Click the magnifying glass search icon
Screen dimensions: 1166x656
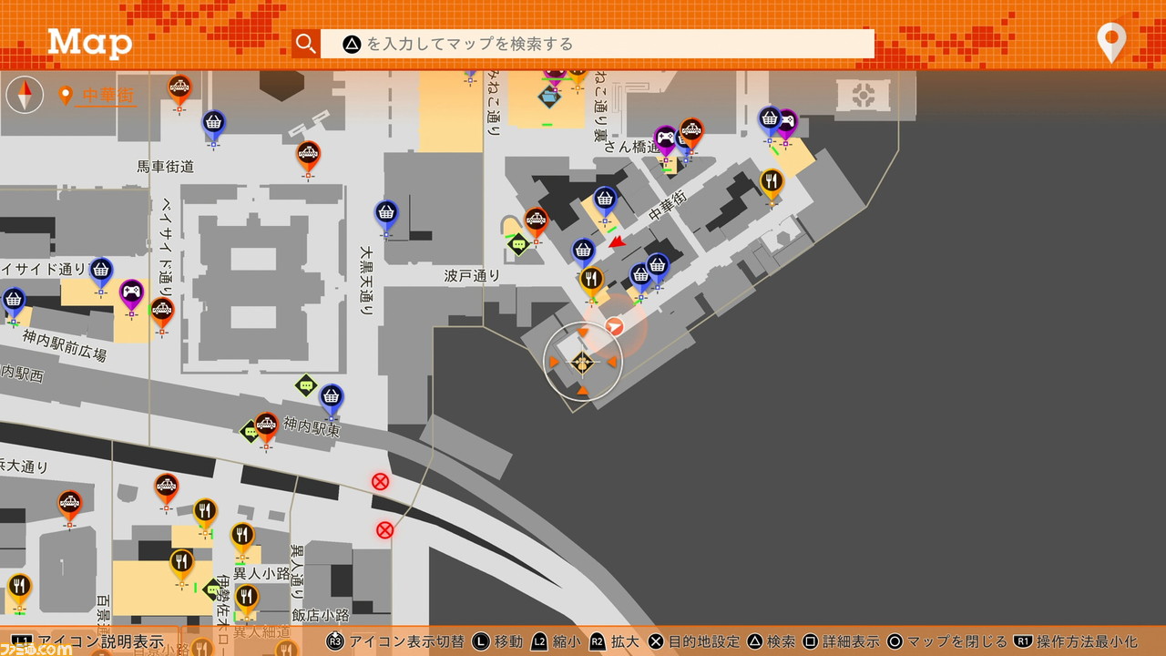click(306, 44)
